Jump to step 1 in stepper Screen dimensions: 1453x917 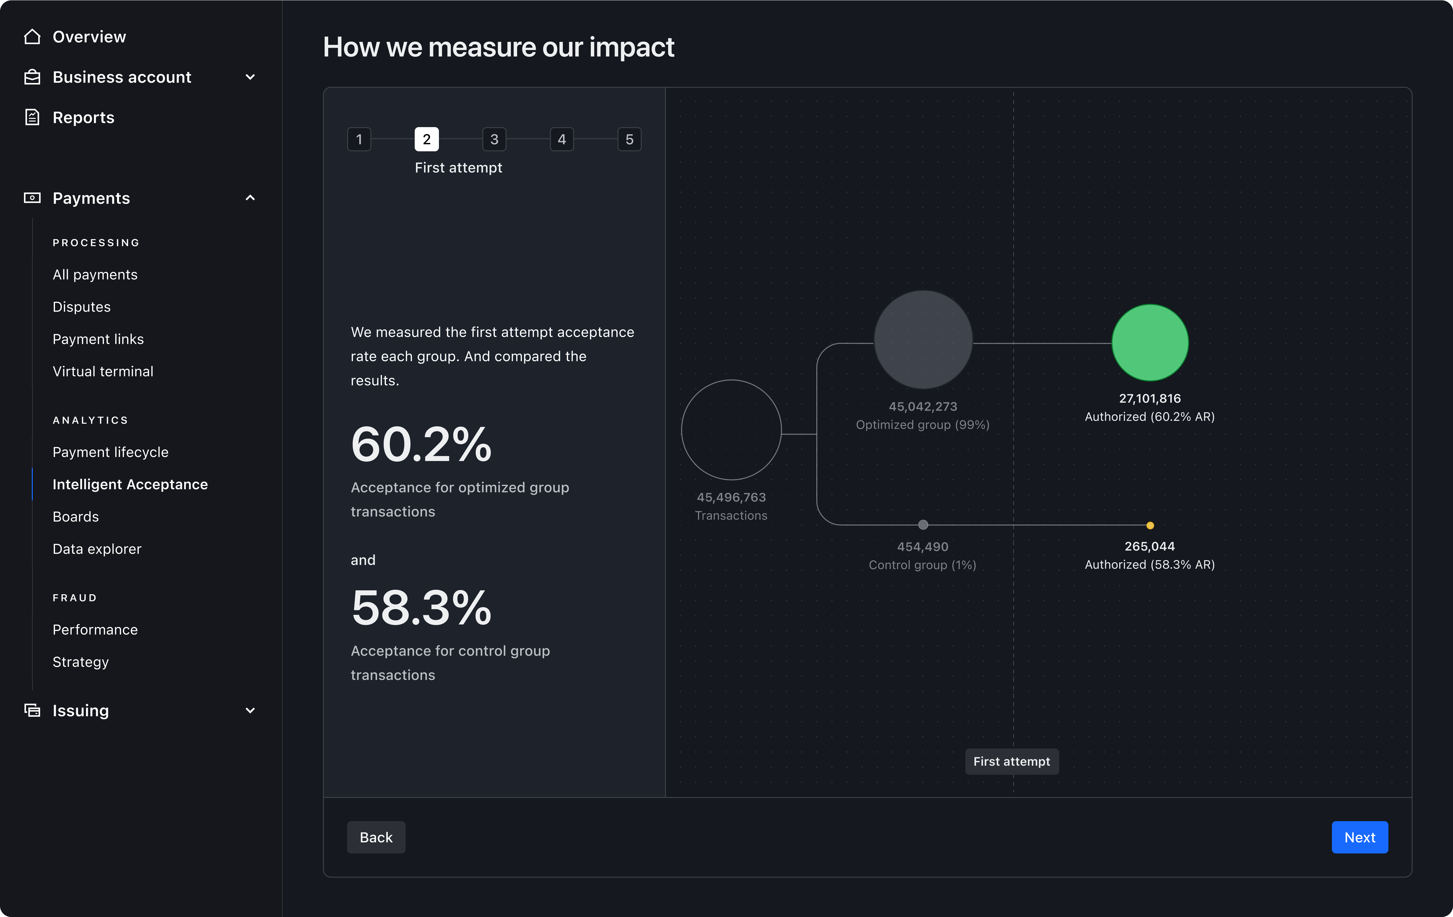(359, 139)
